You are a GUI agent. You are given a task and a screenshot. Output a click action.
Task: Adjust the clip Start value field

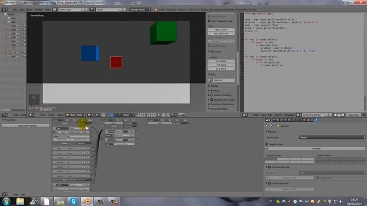tap(221, 30)
